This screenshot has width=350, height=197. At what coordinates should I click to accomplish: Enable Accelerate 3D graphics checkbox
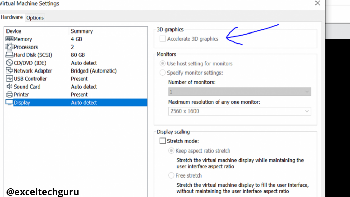tap(162, 39)
